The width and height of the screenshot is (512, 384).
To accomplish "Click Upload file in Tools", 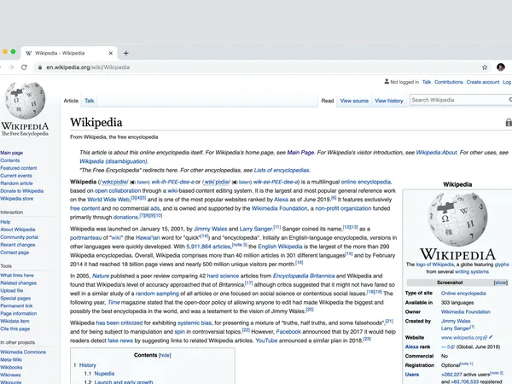I will pyautogui.click(x=11, y=291).
